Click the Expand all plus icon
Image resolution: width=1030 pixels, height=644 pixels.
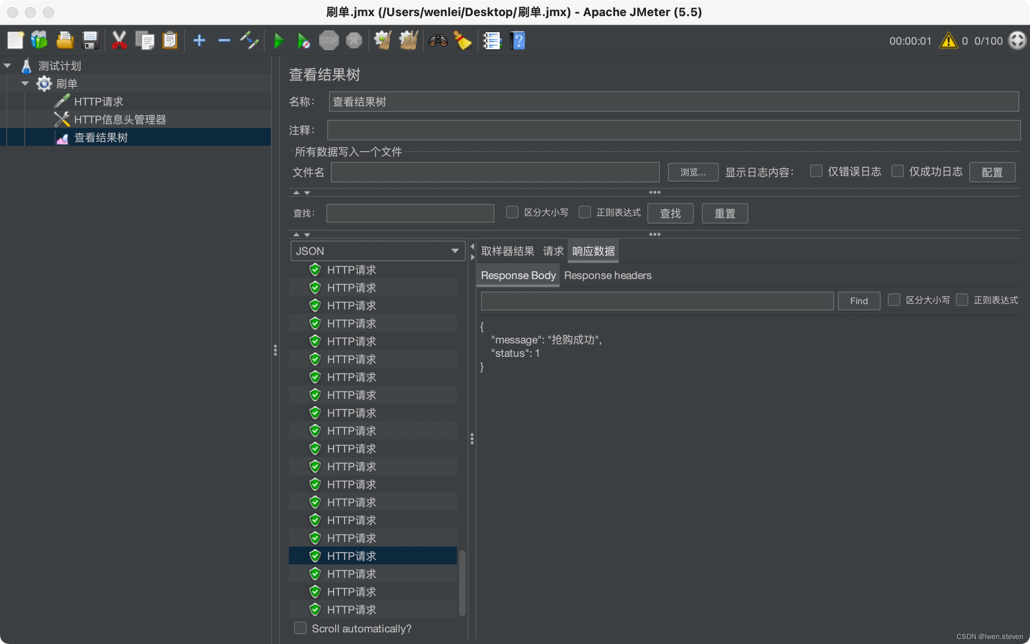(199, 41)
